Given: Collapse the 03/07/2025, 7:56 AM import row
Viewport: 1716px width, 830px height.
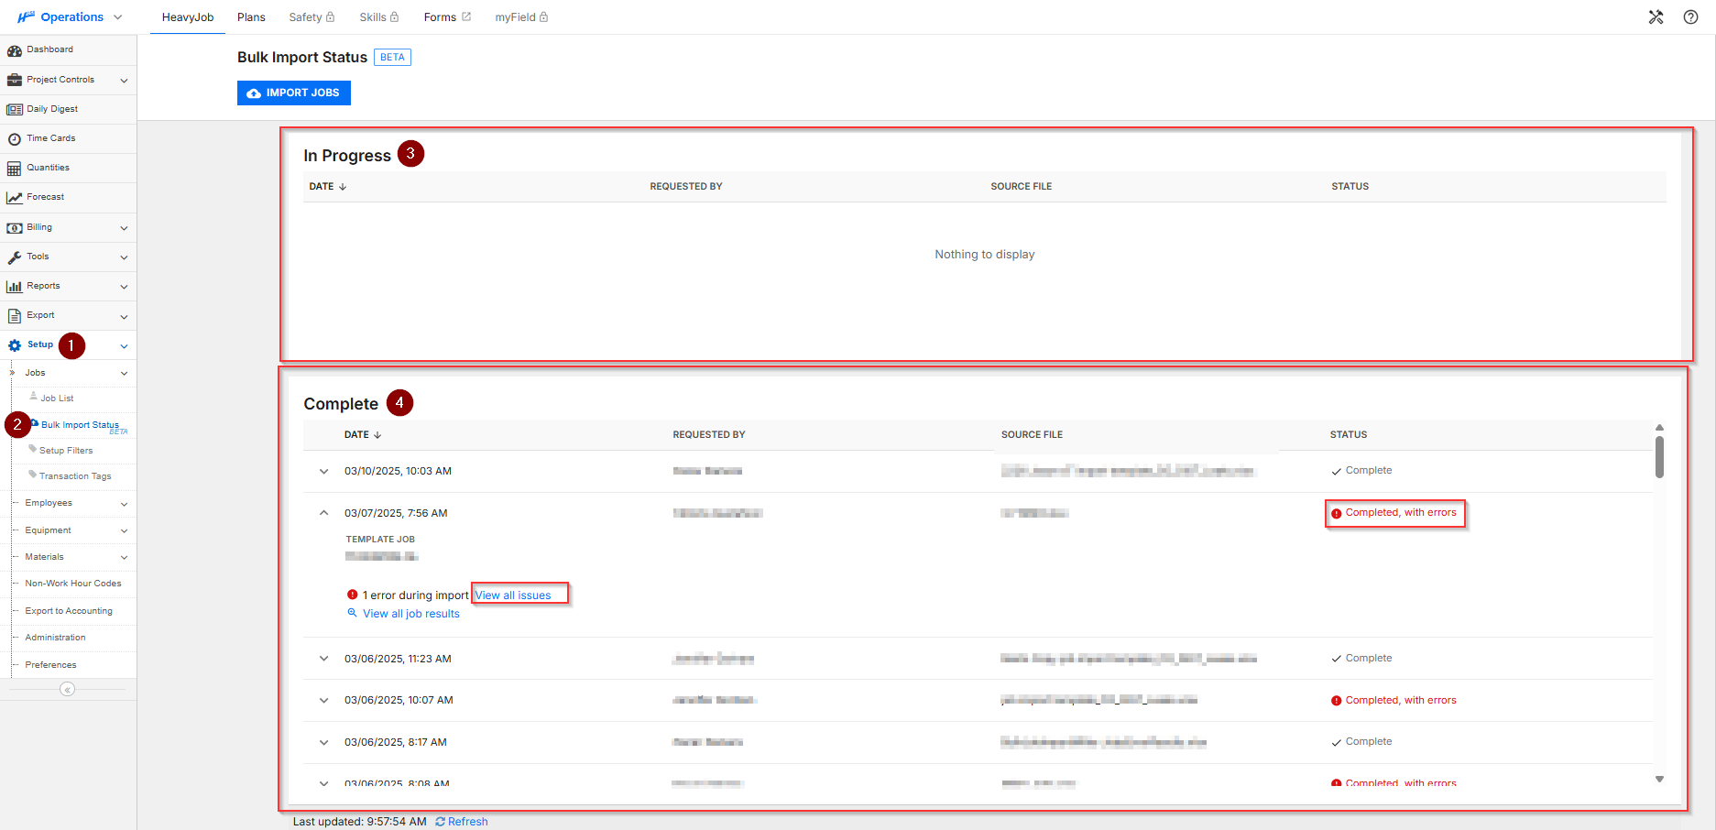Looking at the screenshot, I should pos(323,513).
